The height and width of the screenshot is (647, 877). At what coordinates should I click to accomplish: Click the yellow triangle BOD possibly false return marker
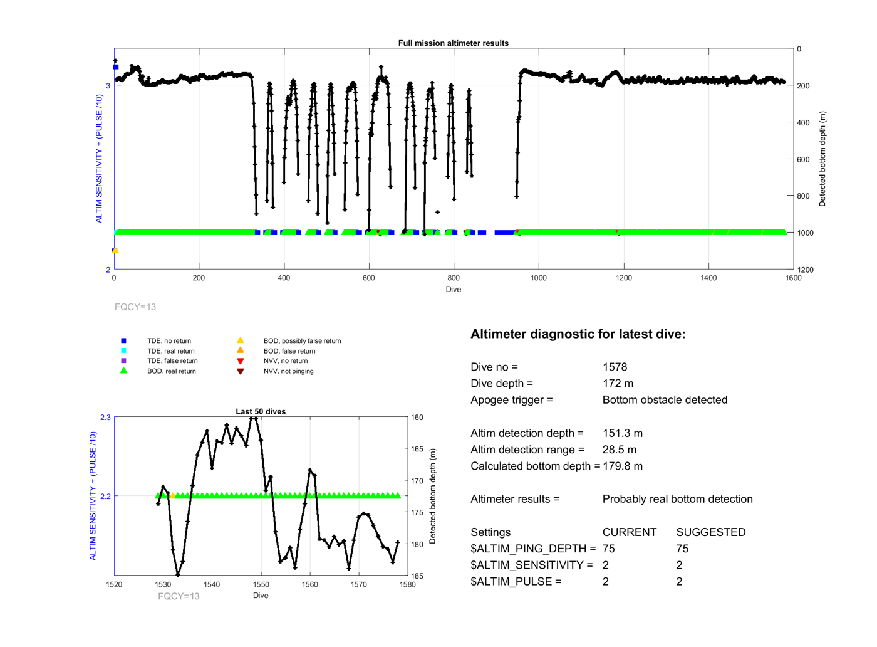point(240,340)
